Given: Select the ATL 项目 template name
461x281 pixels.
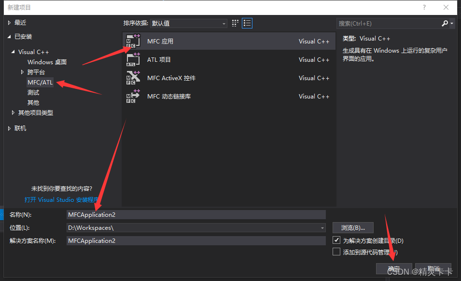Looking at the screenshot, I should coord(159,60).
